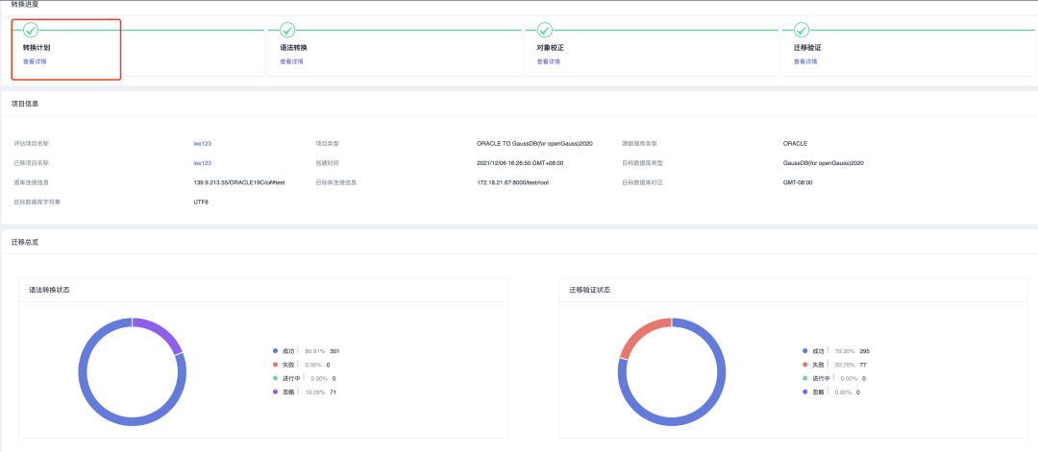The width and height of the screenshot is (1038, 452).
Task: Click the 语法转换 step title
Action: click(293, 48)
